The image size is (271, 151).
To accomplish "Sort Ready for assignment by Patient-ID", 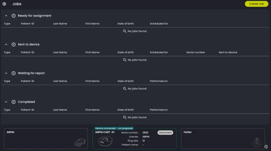I will (x=27, y=23).
